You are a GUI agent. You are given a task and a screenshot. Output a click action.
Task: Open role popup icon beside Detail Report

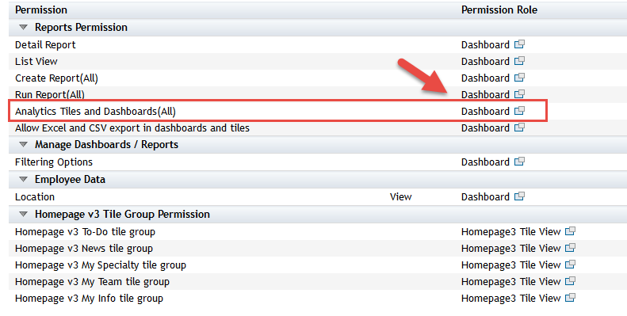(519, 44)
